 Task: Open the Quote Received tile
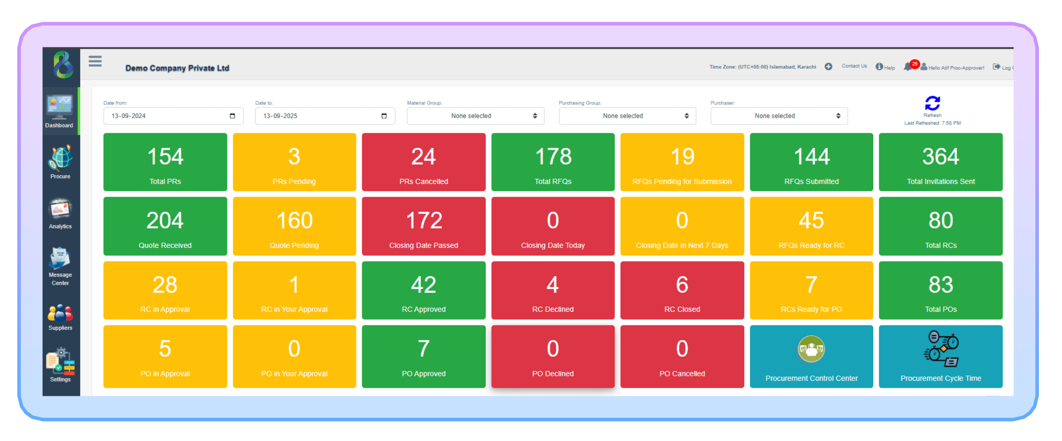(x=165, y=226)
